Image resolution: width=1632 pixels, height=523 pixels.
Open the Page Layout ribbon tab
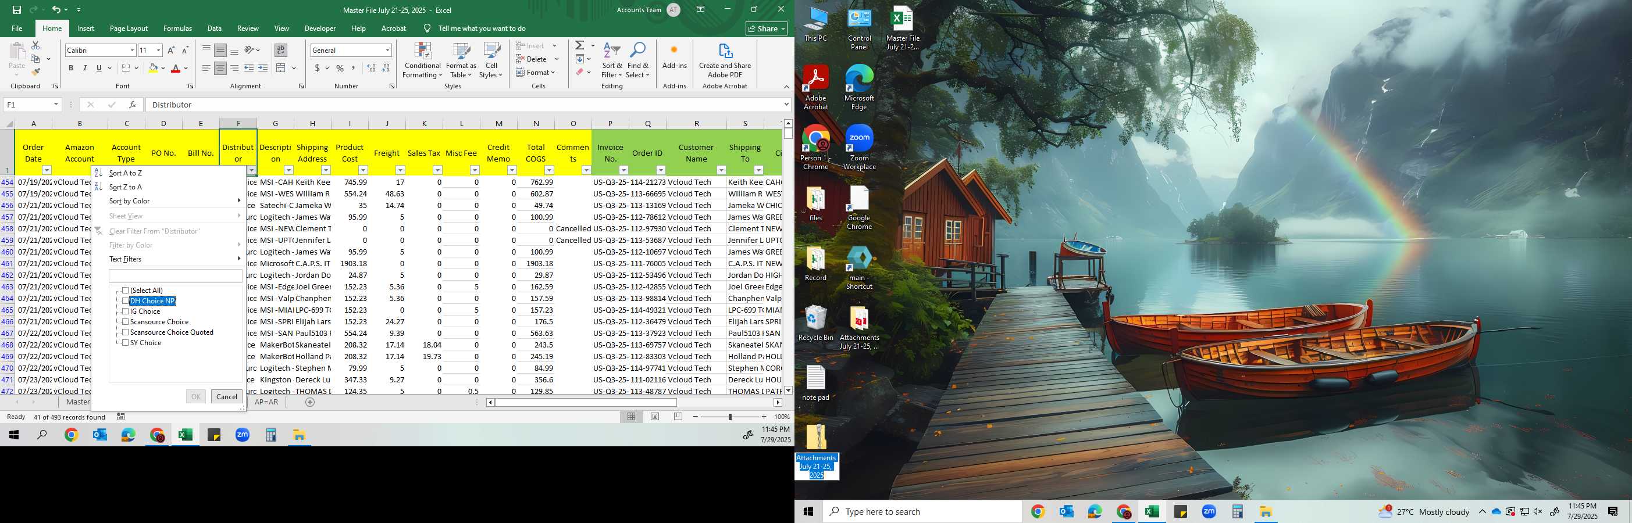point(129,28)
